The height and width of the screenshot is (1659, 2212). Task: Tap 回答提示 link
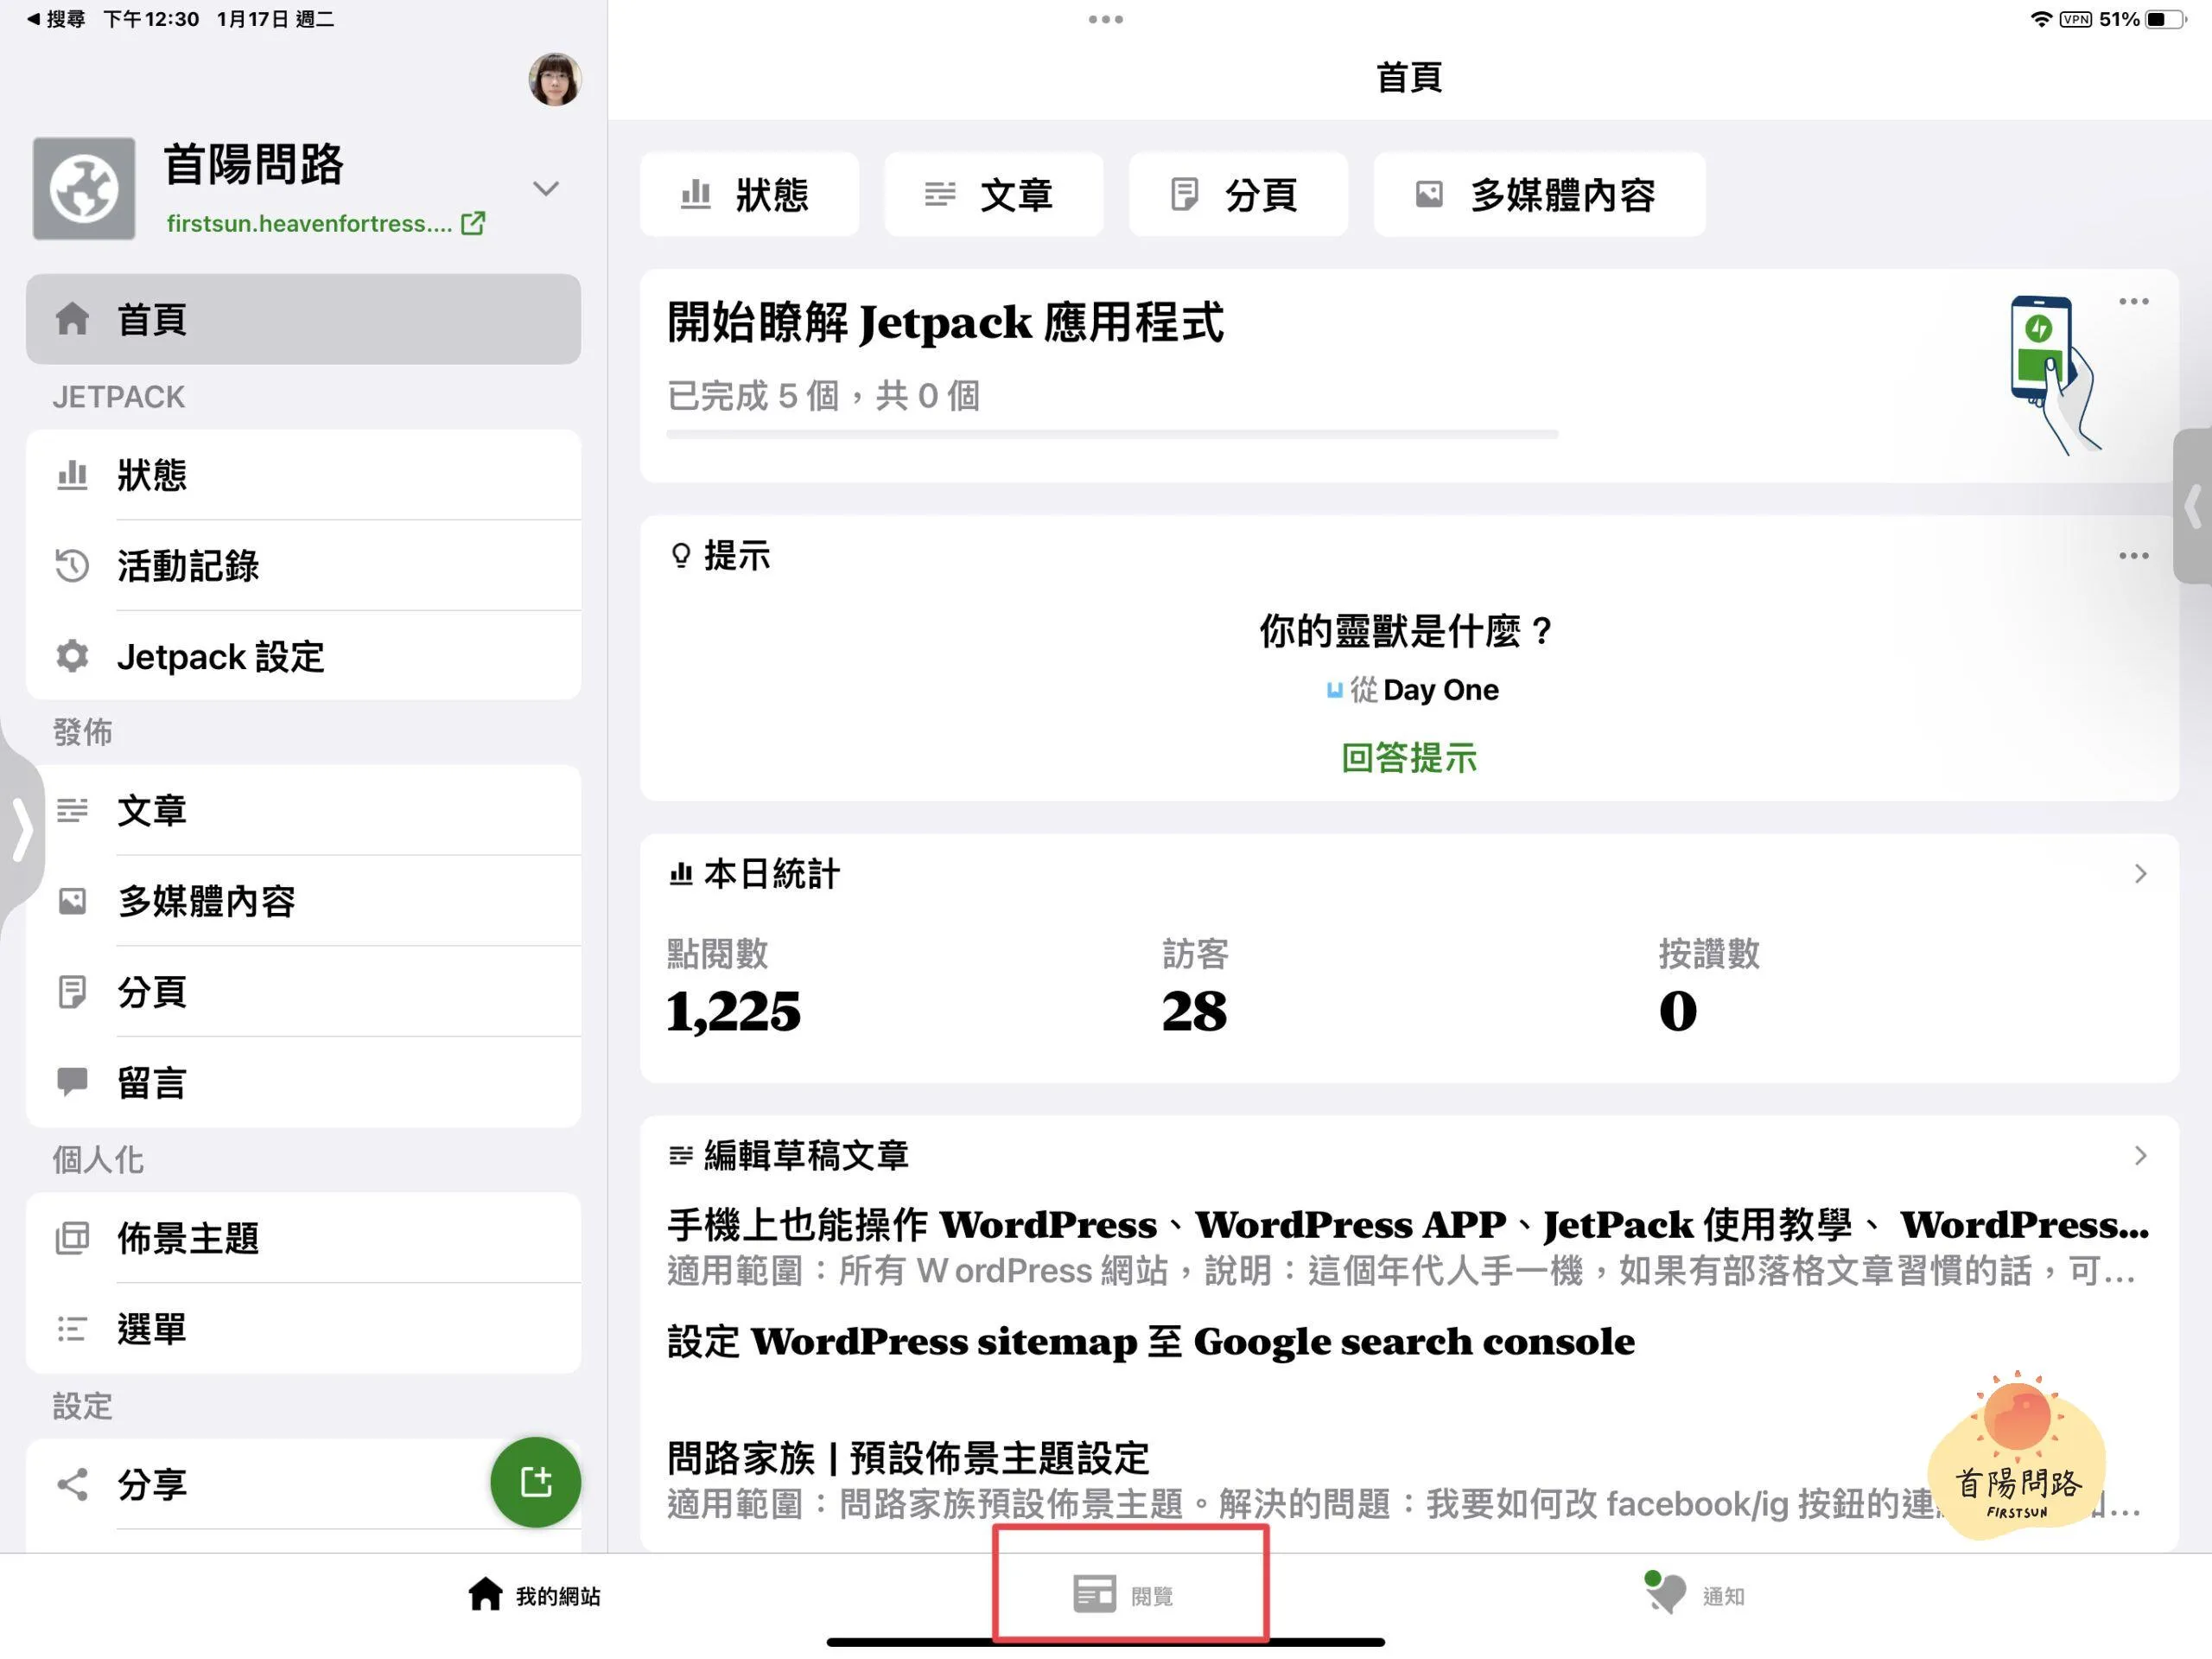(x=1408, y=758)
